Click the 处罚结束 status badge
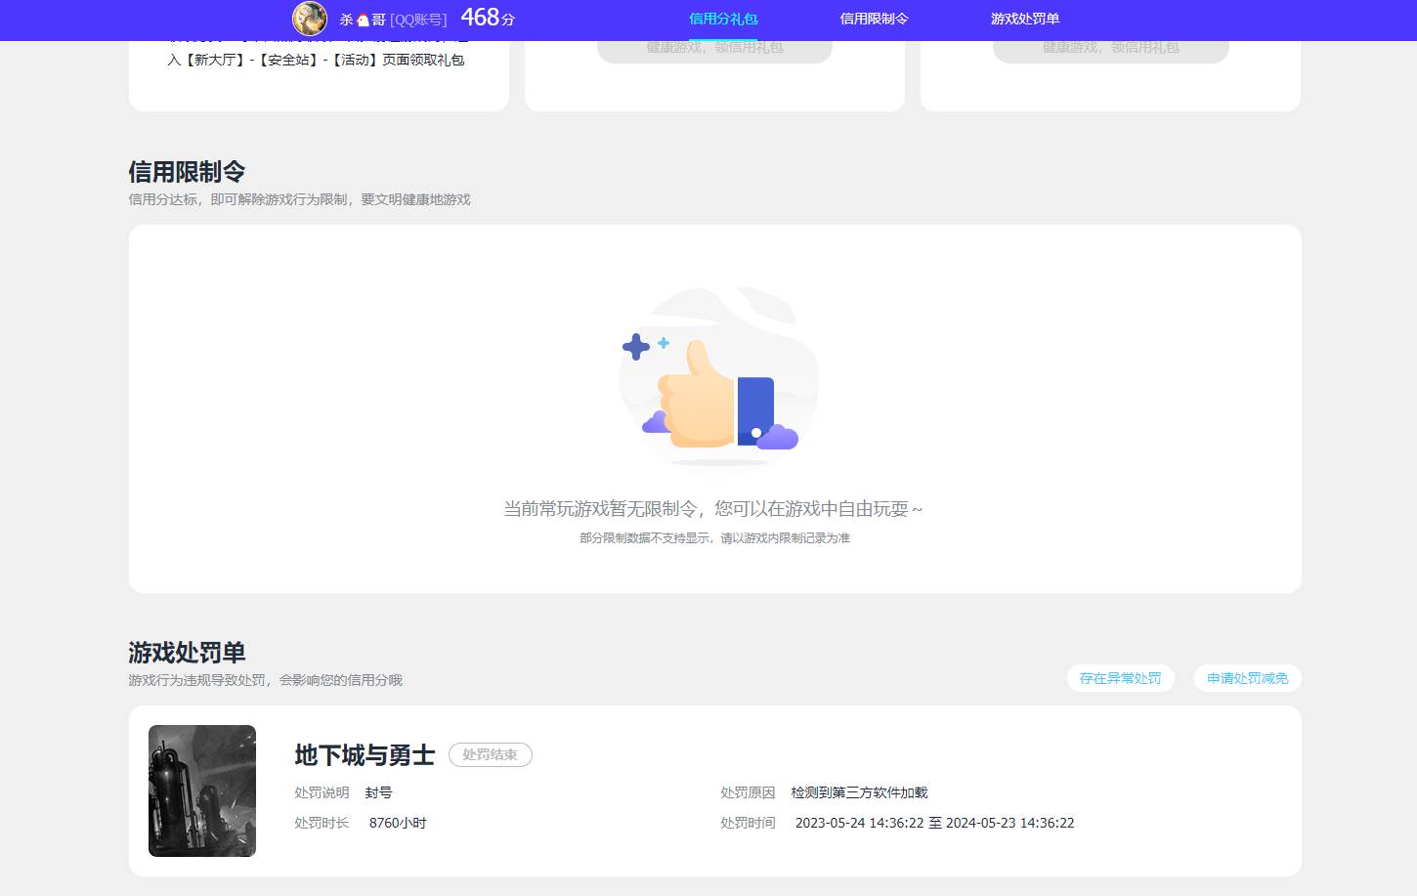1417x896 pixels. tap(490, 754)
